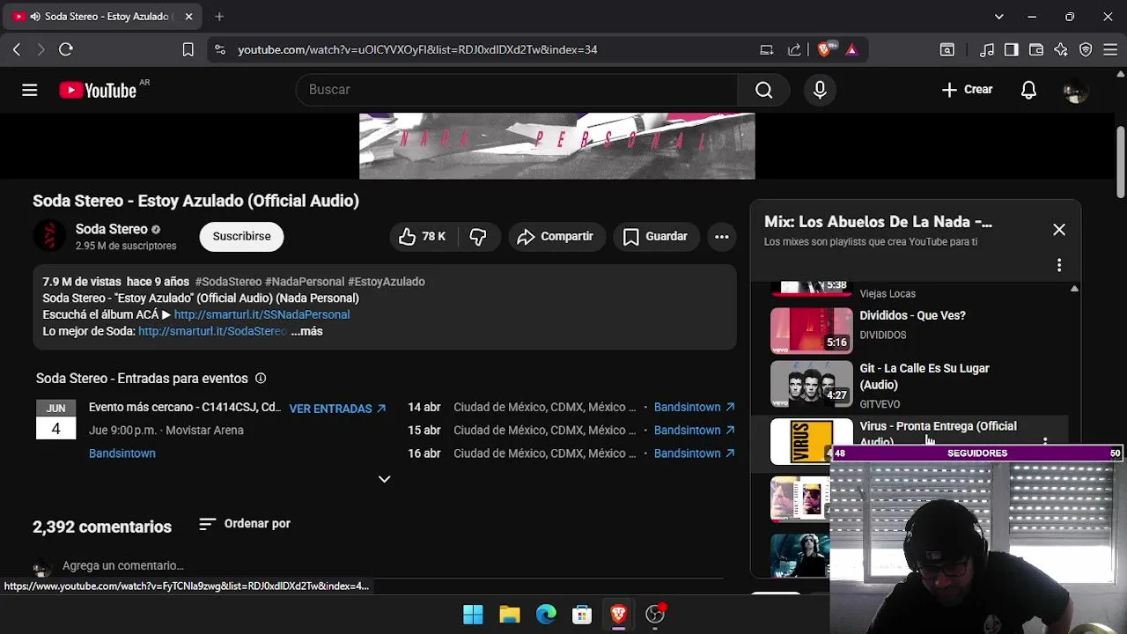Click the #SodaStereo hashtag
This screenshot has height=634, width=1127.
pos(228,282)
